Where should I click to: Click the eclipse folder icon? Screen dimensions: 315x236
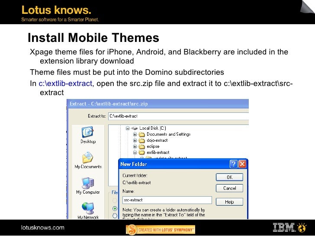142,146
